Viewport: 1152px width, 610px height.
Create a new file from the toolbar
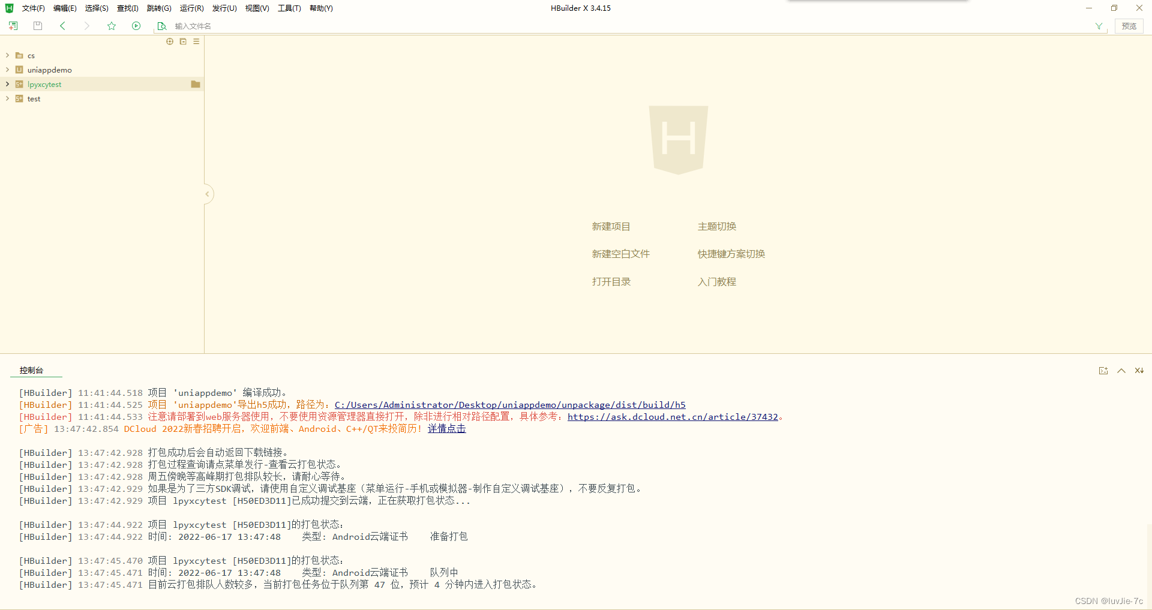click(x=13, y=26)
